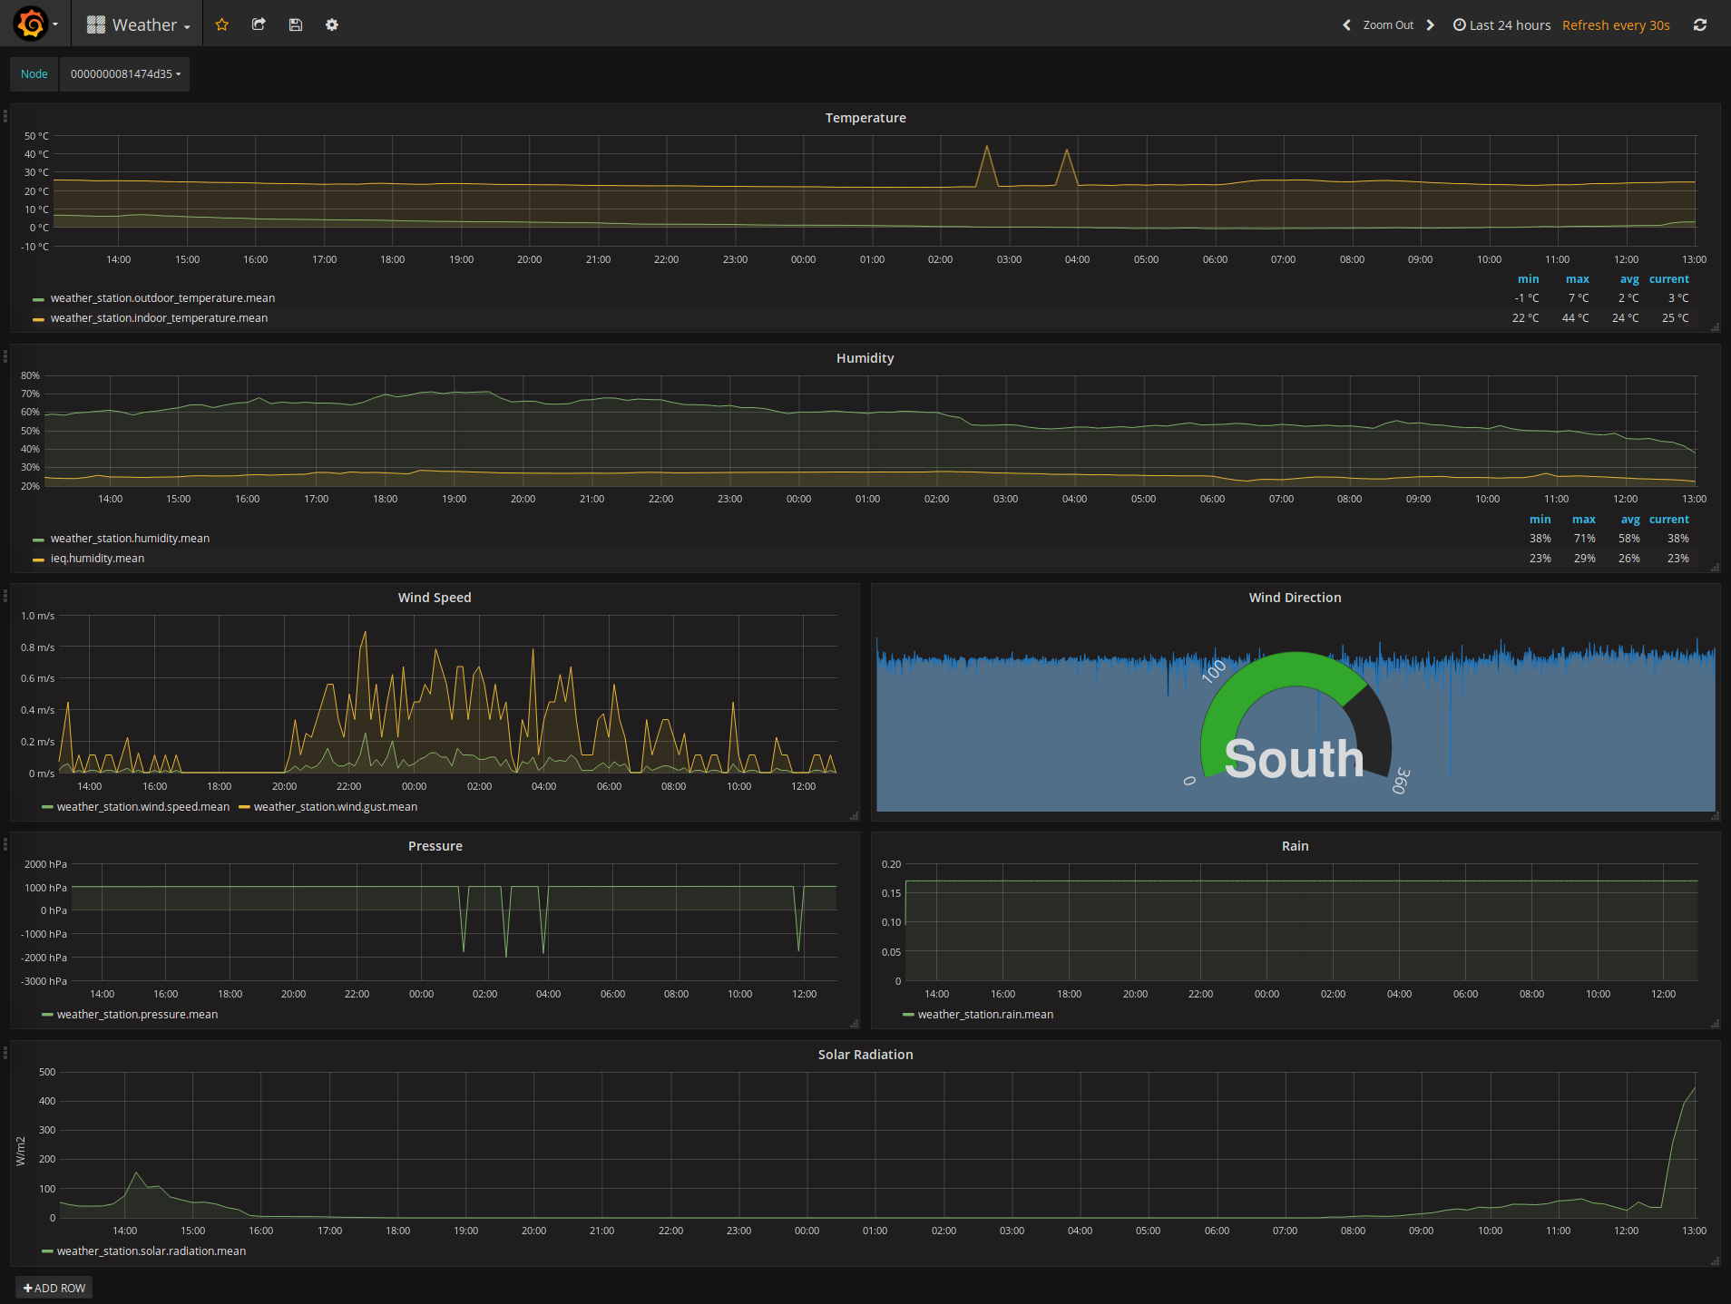
Task: Save the dashboard with disk icon
Action: (x=296, y=25)
